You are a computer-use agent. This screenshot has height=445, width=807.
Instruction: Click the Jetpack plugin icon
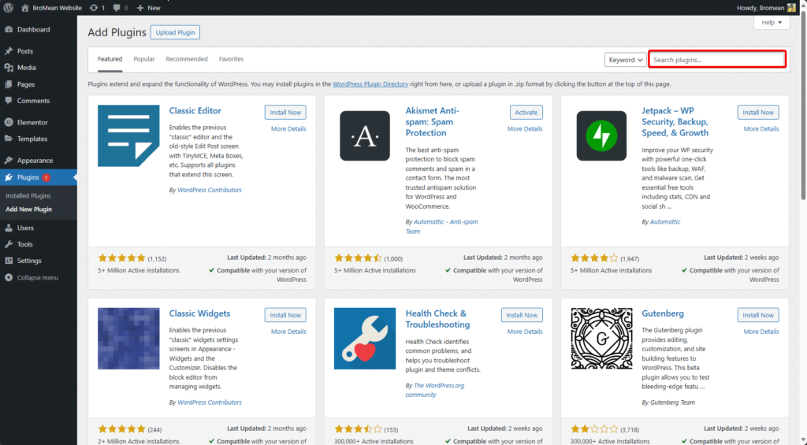601,135
